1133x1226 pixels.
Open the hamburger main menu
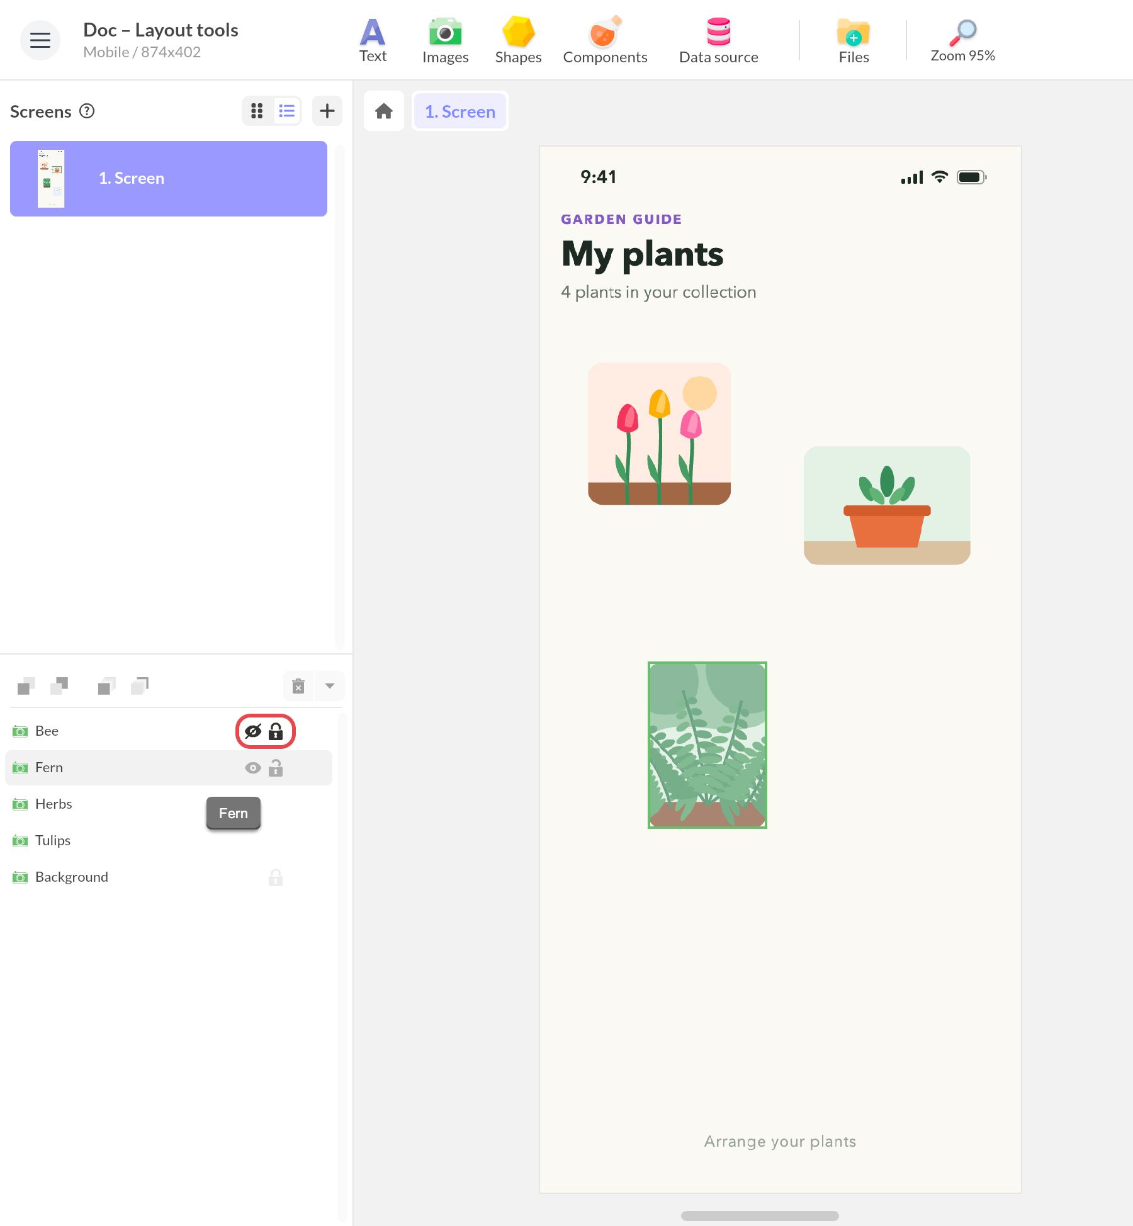[x=40, y=40]
